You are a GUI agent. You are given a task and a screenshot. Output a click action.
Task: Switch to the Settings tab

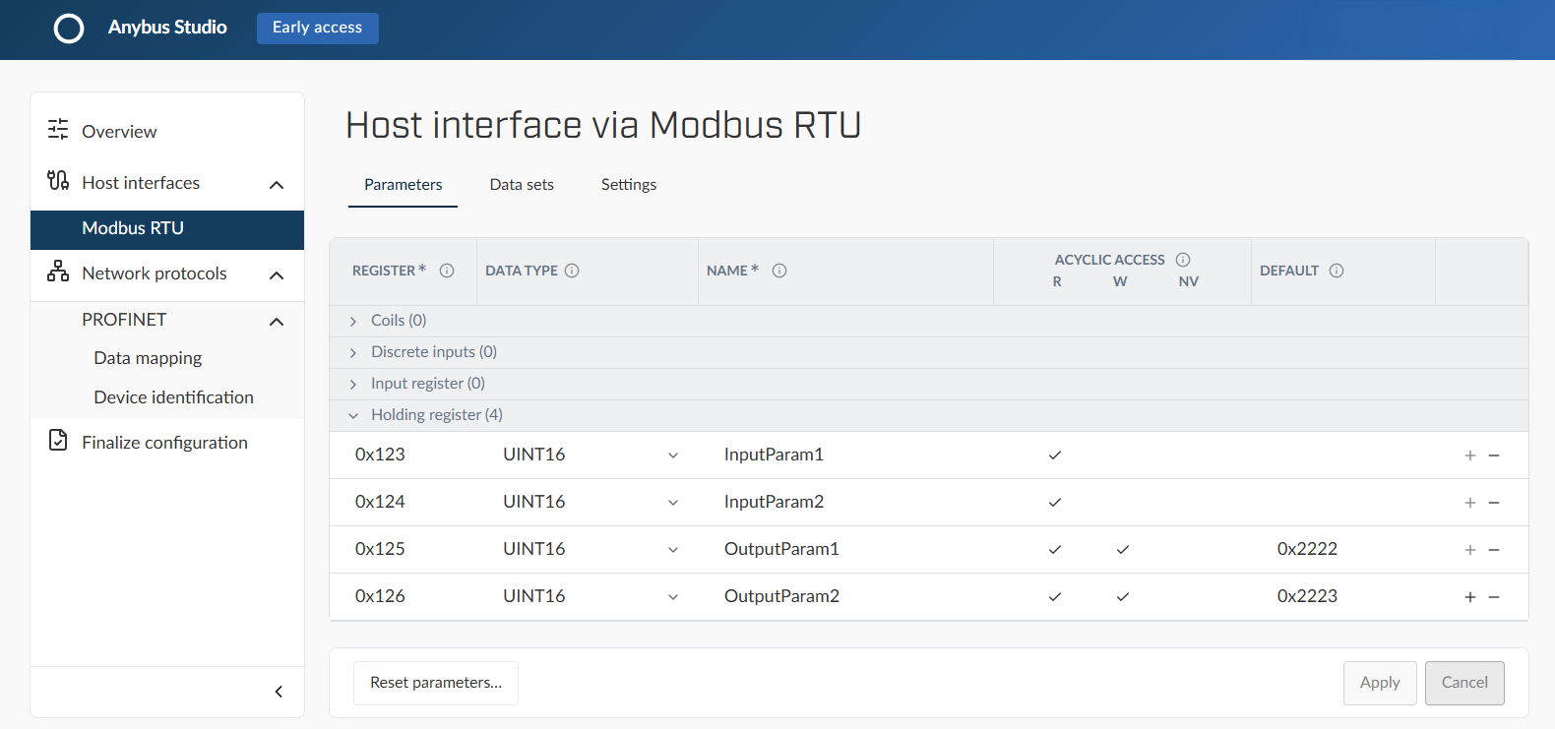tap(629, 185)
